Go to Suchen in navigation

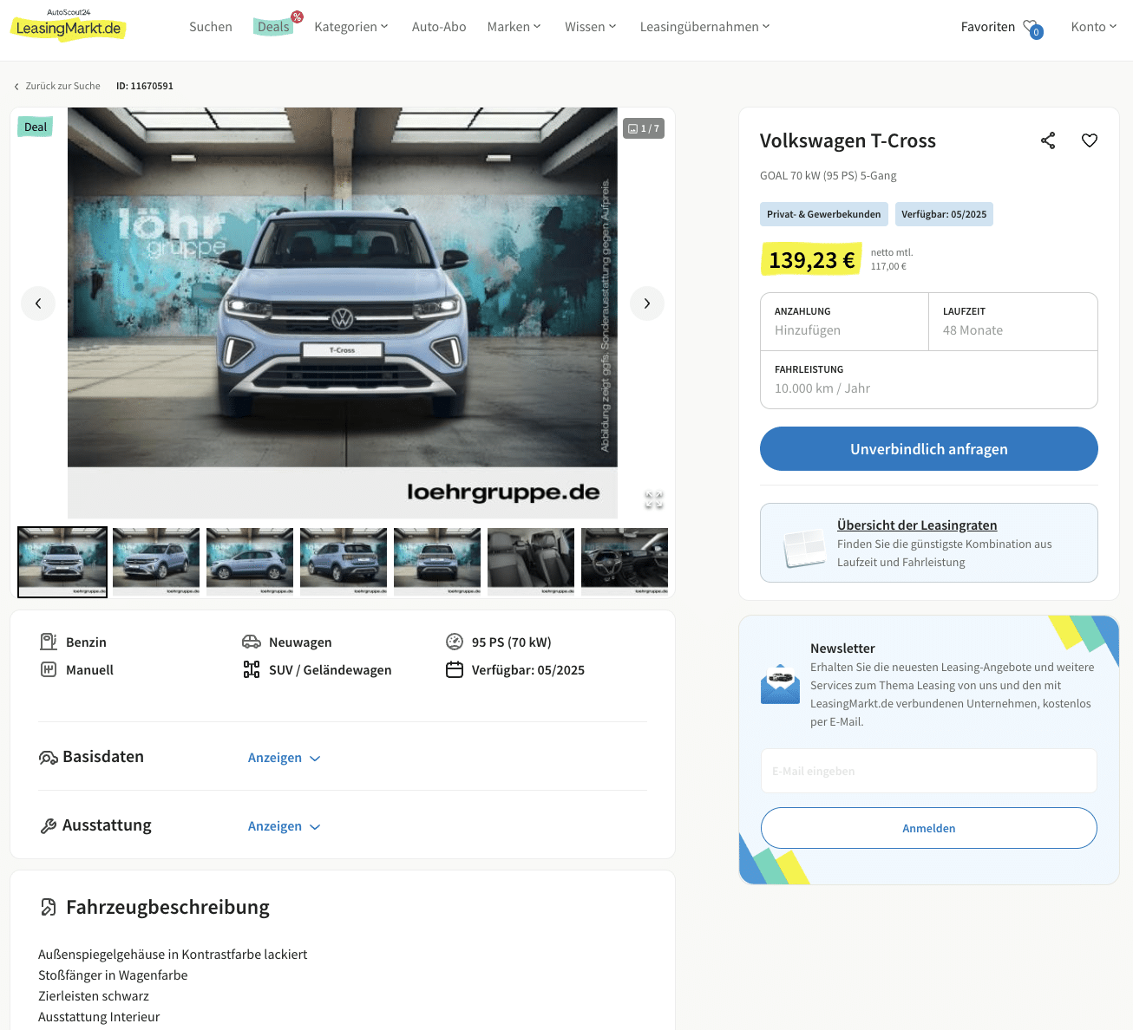pyautogui.click(x=211, y=27)
